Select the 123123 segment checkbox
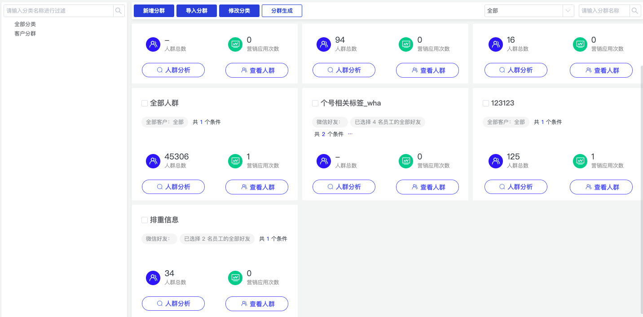Viewport: 643px width, 317px height. (486, 103)
